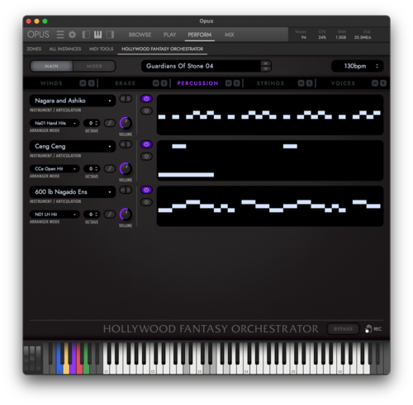Screen dimensions: 413x405
Task: Open ALL INSTANCES subtab
Action: click(x=65, y=49)
